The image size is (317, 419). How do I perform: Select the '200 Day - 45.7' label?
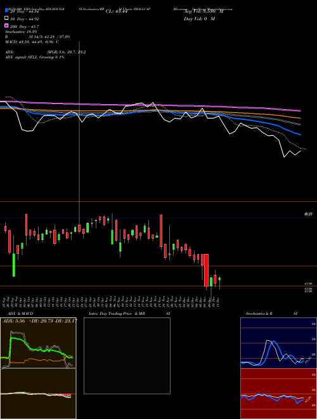[25, 26]
